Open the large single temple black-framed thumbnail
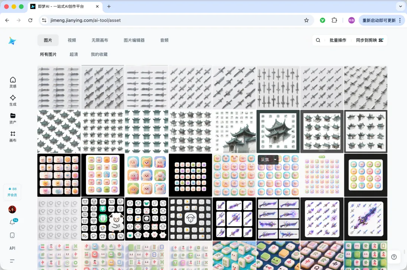The image size is (407, 270). [278, 131]
